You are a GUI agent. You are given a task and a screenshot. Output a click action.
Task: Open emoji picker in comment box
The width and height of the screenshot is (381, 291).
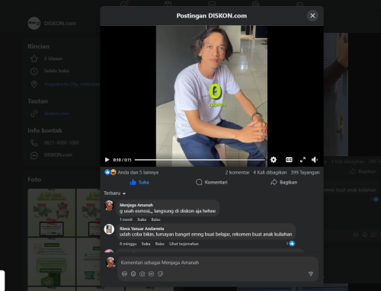tap(133, 273)
